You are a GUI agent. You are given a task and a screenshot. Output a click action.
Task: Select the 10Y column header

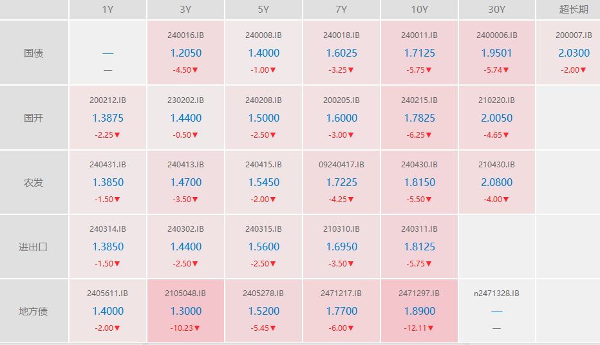[x=418, y=10]
